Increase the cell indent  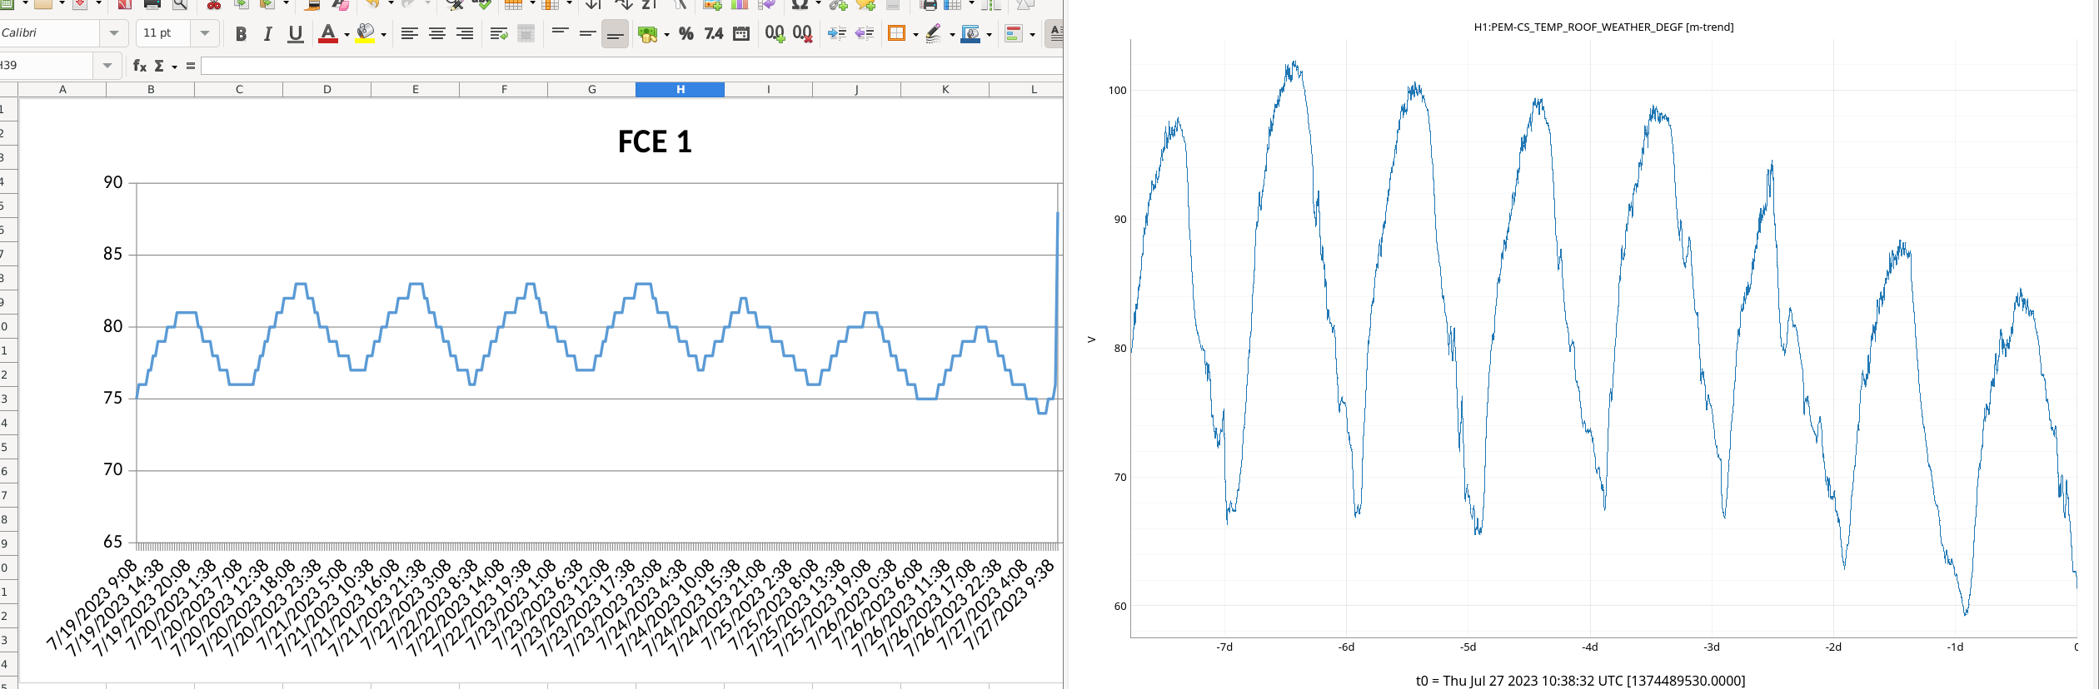click(836, 34)
